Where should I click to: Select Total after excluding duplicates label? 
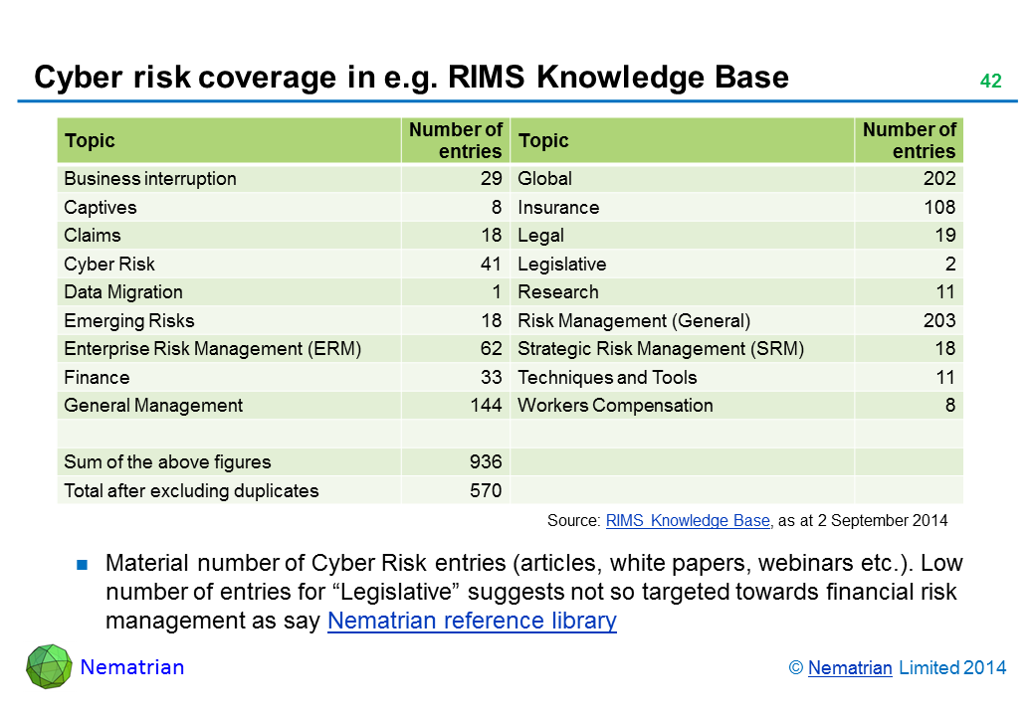pyautogui.click(x=191, y=490)
